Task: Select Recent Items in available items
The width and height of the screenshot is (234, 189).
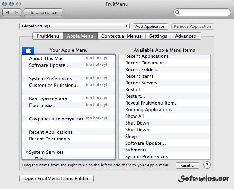Action: [x=165, y=76]
